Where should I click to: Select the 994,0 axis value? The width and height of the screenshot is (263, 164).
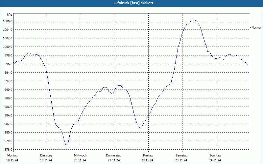(x=8, y=72)
